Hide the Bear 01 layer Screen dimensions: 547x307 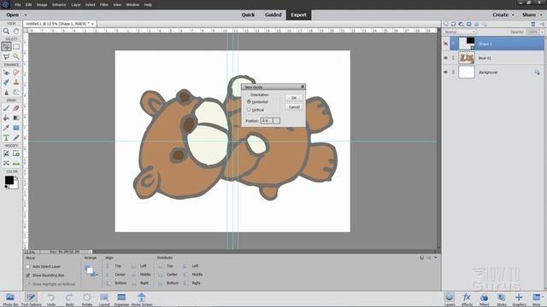(x=445, y=58)
